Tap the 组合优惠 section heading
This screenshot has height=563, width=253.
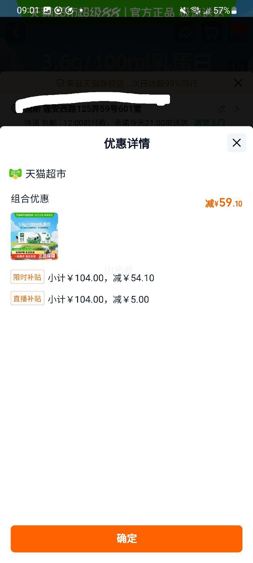pos(30,199)
